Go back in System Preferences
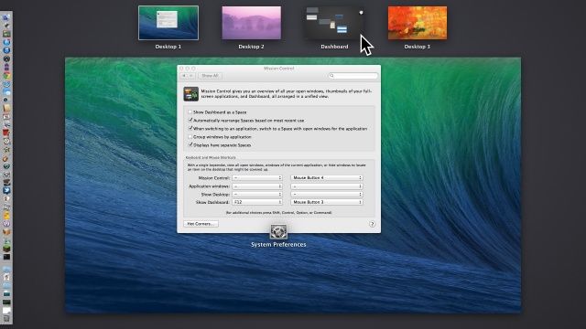 (x=184, y=76)
